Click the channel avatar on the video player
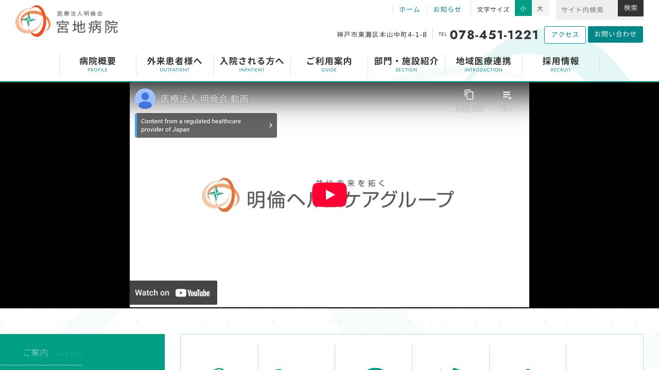The height and width of the screenshot is (370, 659). [145, 99]
